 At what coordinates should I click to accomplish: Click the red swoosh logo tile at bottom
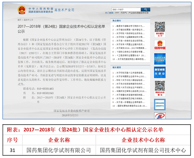[160, 116]
